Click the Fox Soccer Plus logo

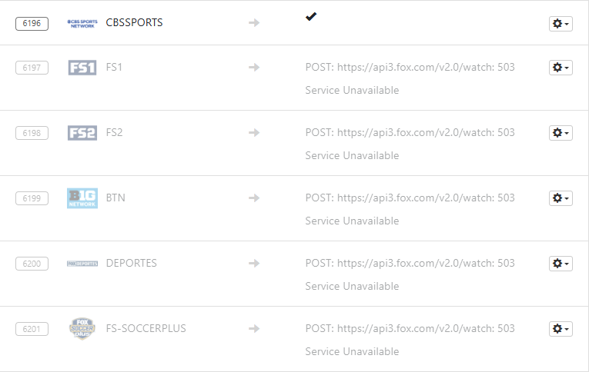click(x=82, y=329)
